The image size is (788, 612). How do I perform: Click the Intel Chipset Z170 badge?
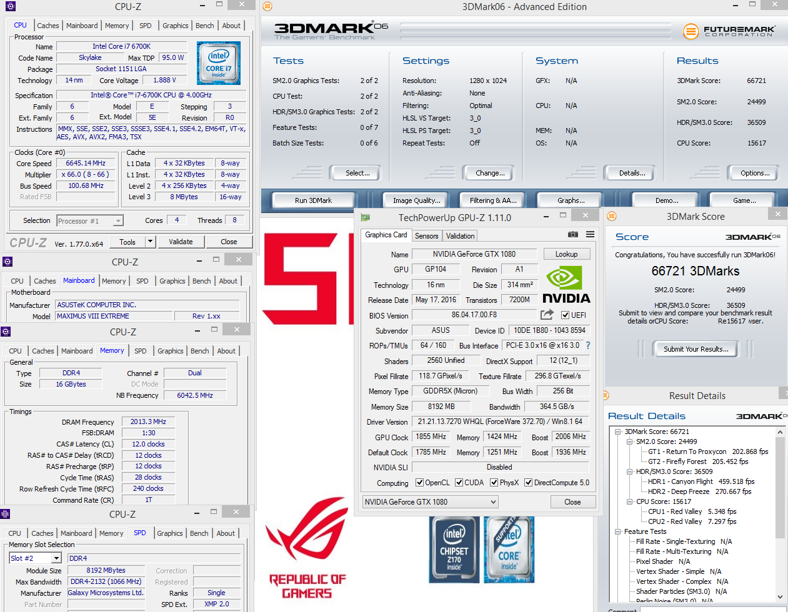pyautogui.click(x=454, y=550)
